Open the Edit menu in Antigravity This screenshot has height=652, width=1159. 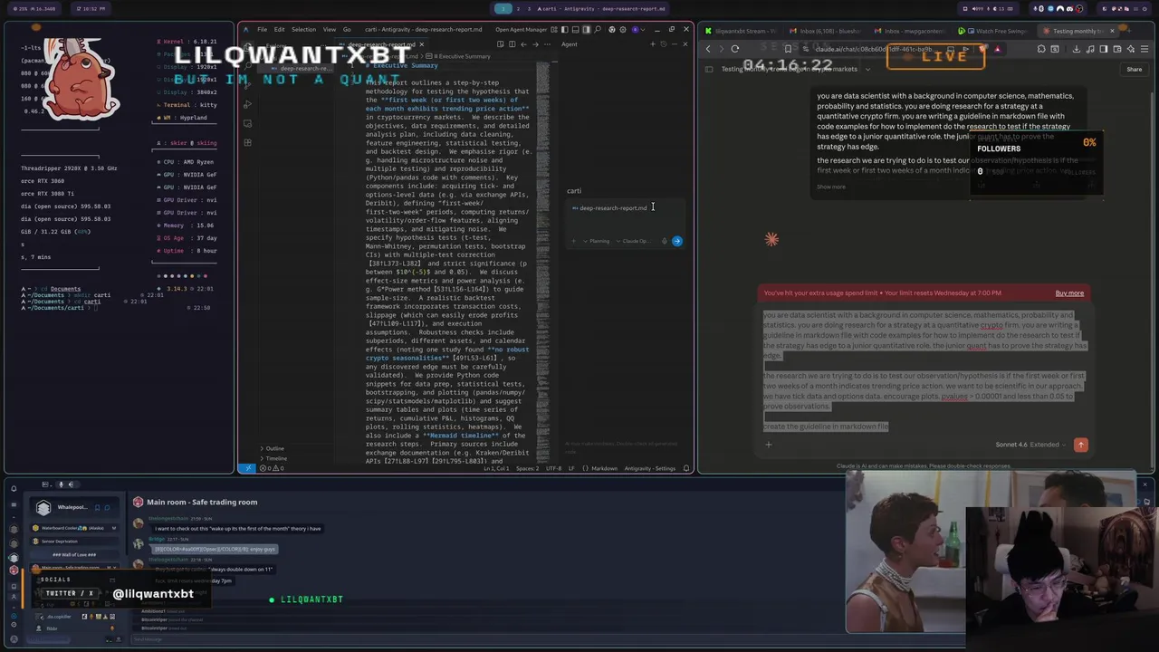pos(279,29)
